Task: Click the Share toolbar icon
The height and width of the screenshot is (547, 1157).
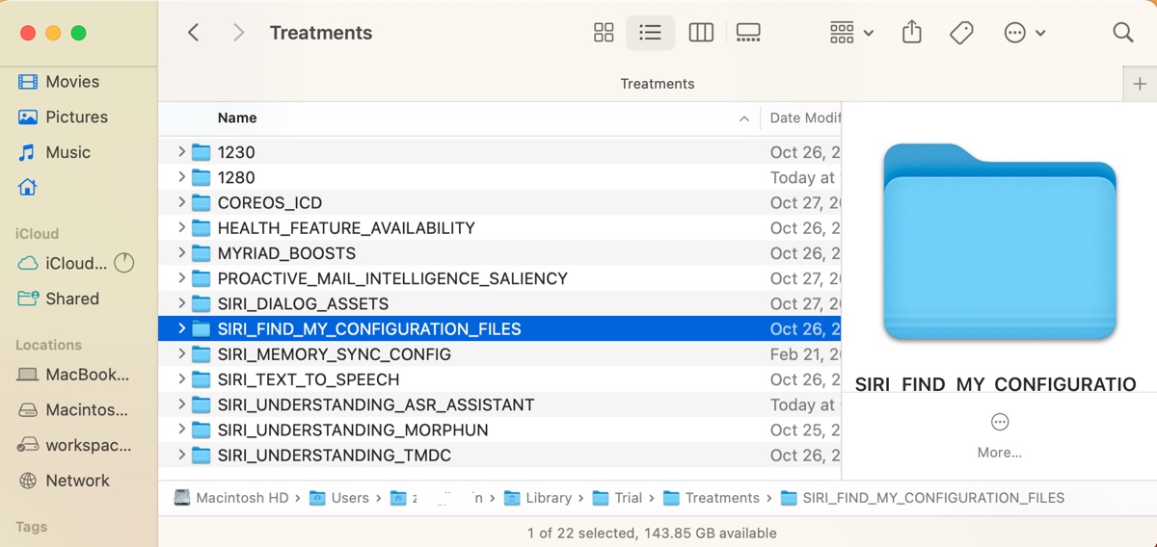Action: [912, 33]
